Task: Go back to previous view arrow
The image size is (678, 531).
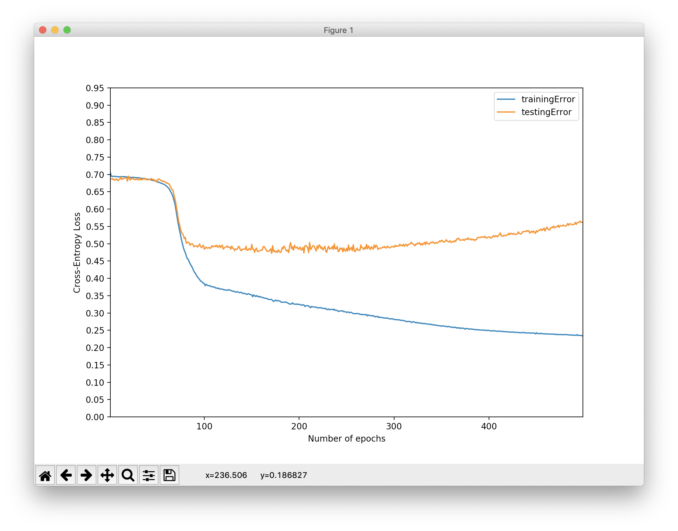Action: [66, 475]
